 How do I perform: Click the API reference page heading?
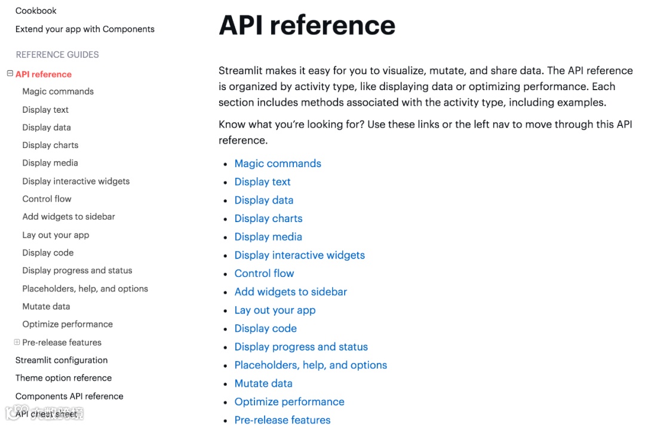coord(307,25)
